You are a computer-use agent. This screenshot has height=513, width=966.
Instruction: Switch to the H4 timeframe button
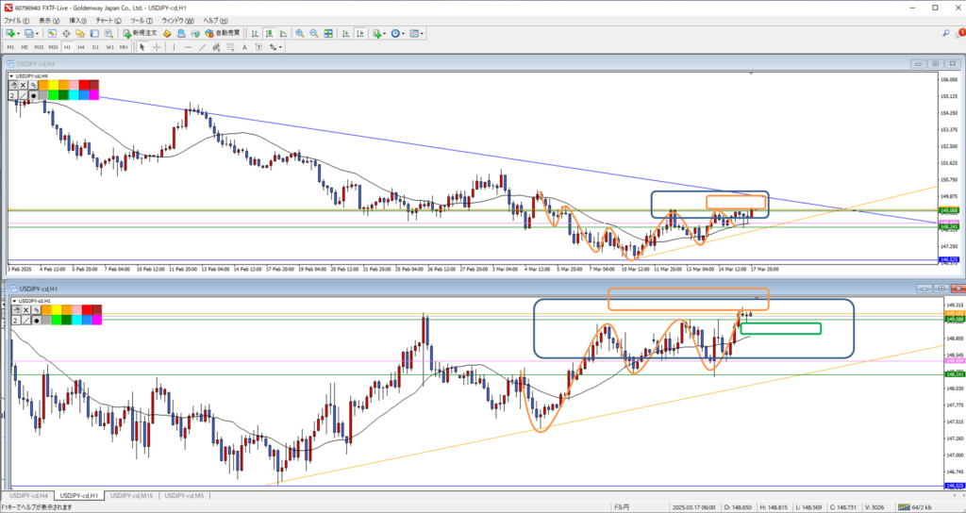(82, 47)
